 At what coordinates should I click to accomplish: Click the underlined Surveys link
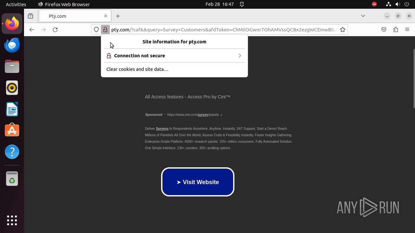coord(162,129)
